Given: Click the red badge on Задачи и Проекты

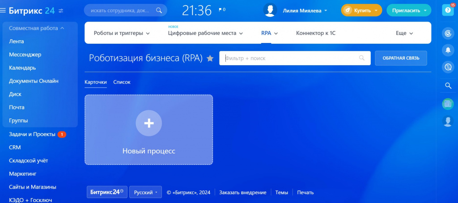Looking at the screenshot, I should pyautogui.click(x=62, y=134).
